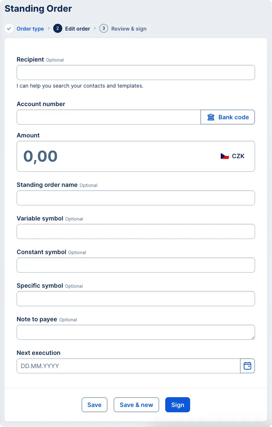Click the checkmark on completed Order type step

(x=9, y=28)
